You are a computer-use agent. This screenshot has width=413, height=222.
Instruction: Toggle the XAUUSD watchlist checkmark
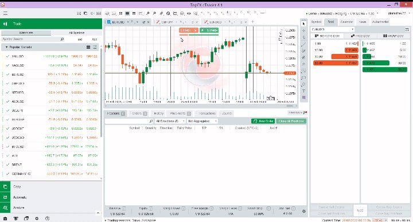point(7,56)
